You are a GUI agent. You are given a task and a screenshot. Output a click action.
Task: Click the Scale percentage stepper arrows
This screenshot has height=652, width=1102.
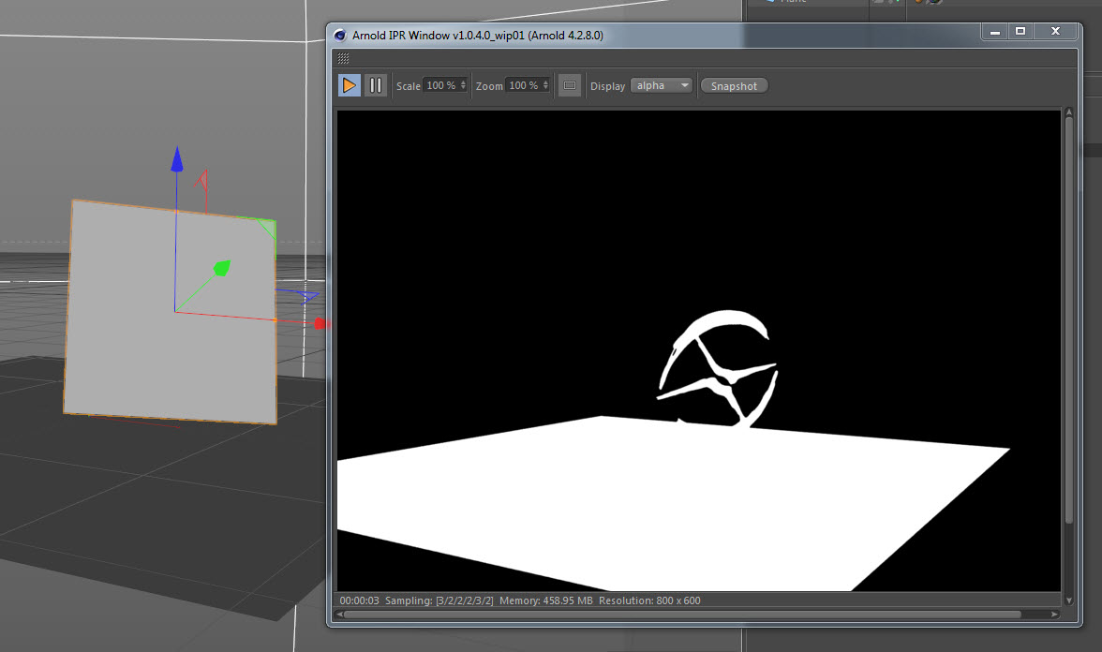(463, 85)
